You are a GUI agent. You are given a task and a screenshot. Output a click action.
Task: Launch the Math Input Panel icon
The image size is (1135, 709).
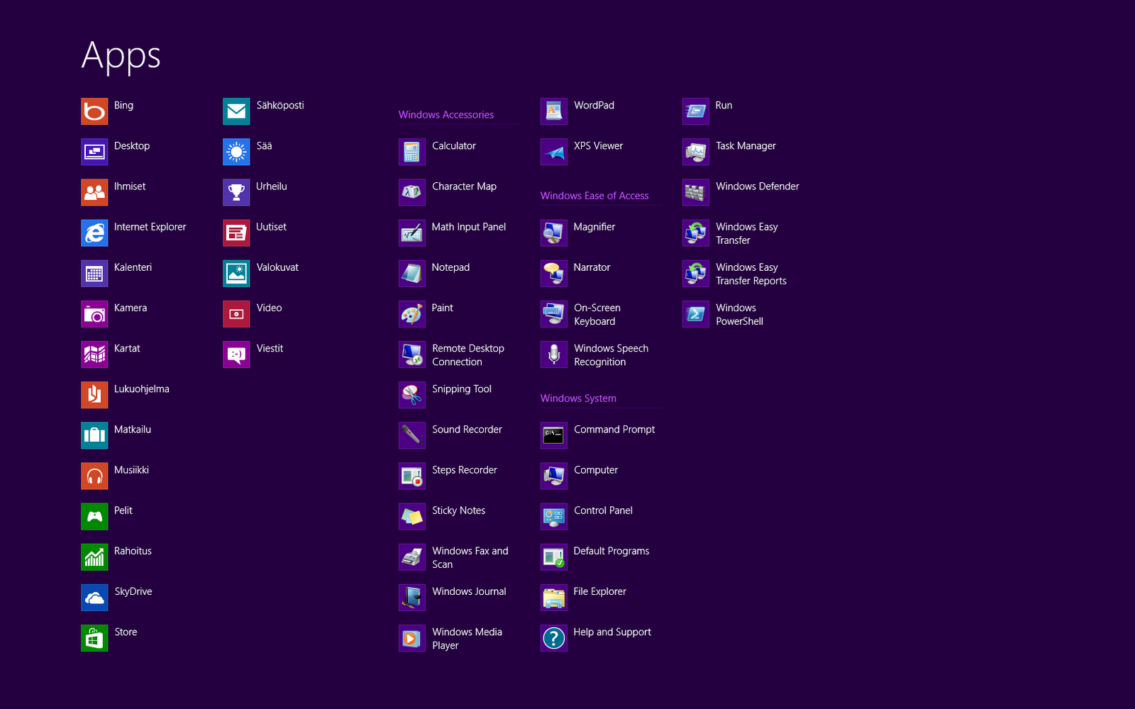pos(412,233)
